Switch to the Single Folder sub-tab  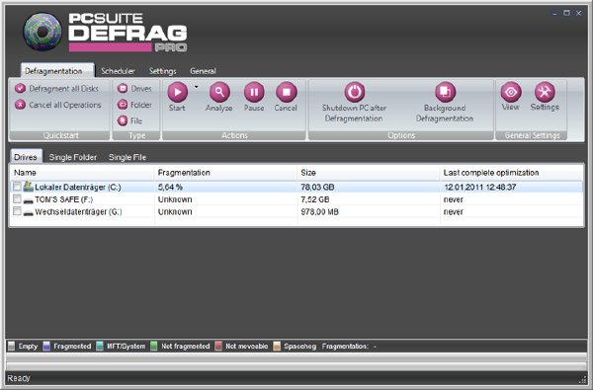(72, 157)
